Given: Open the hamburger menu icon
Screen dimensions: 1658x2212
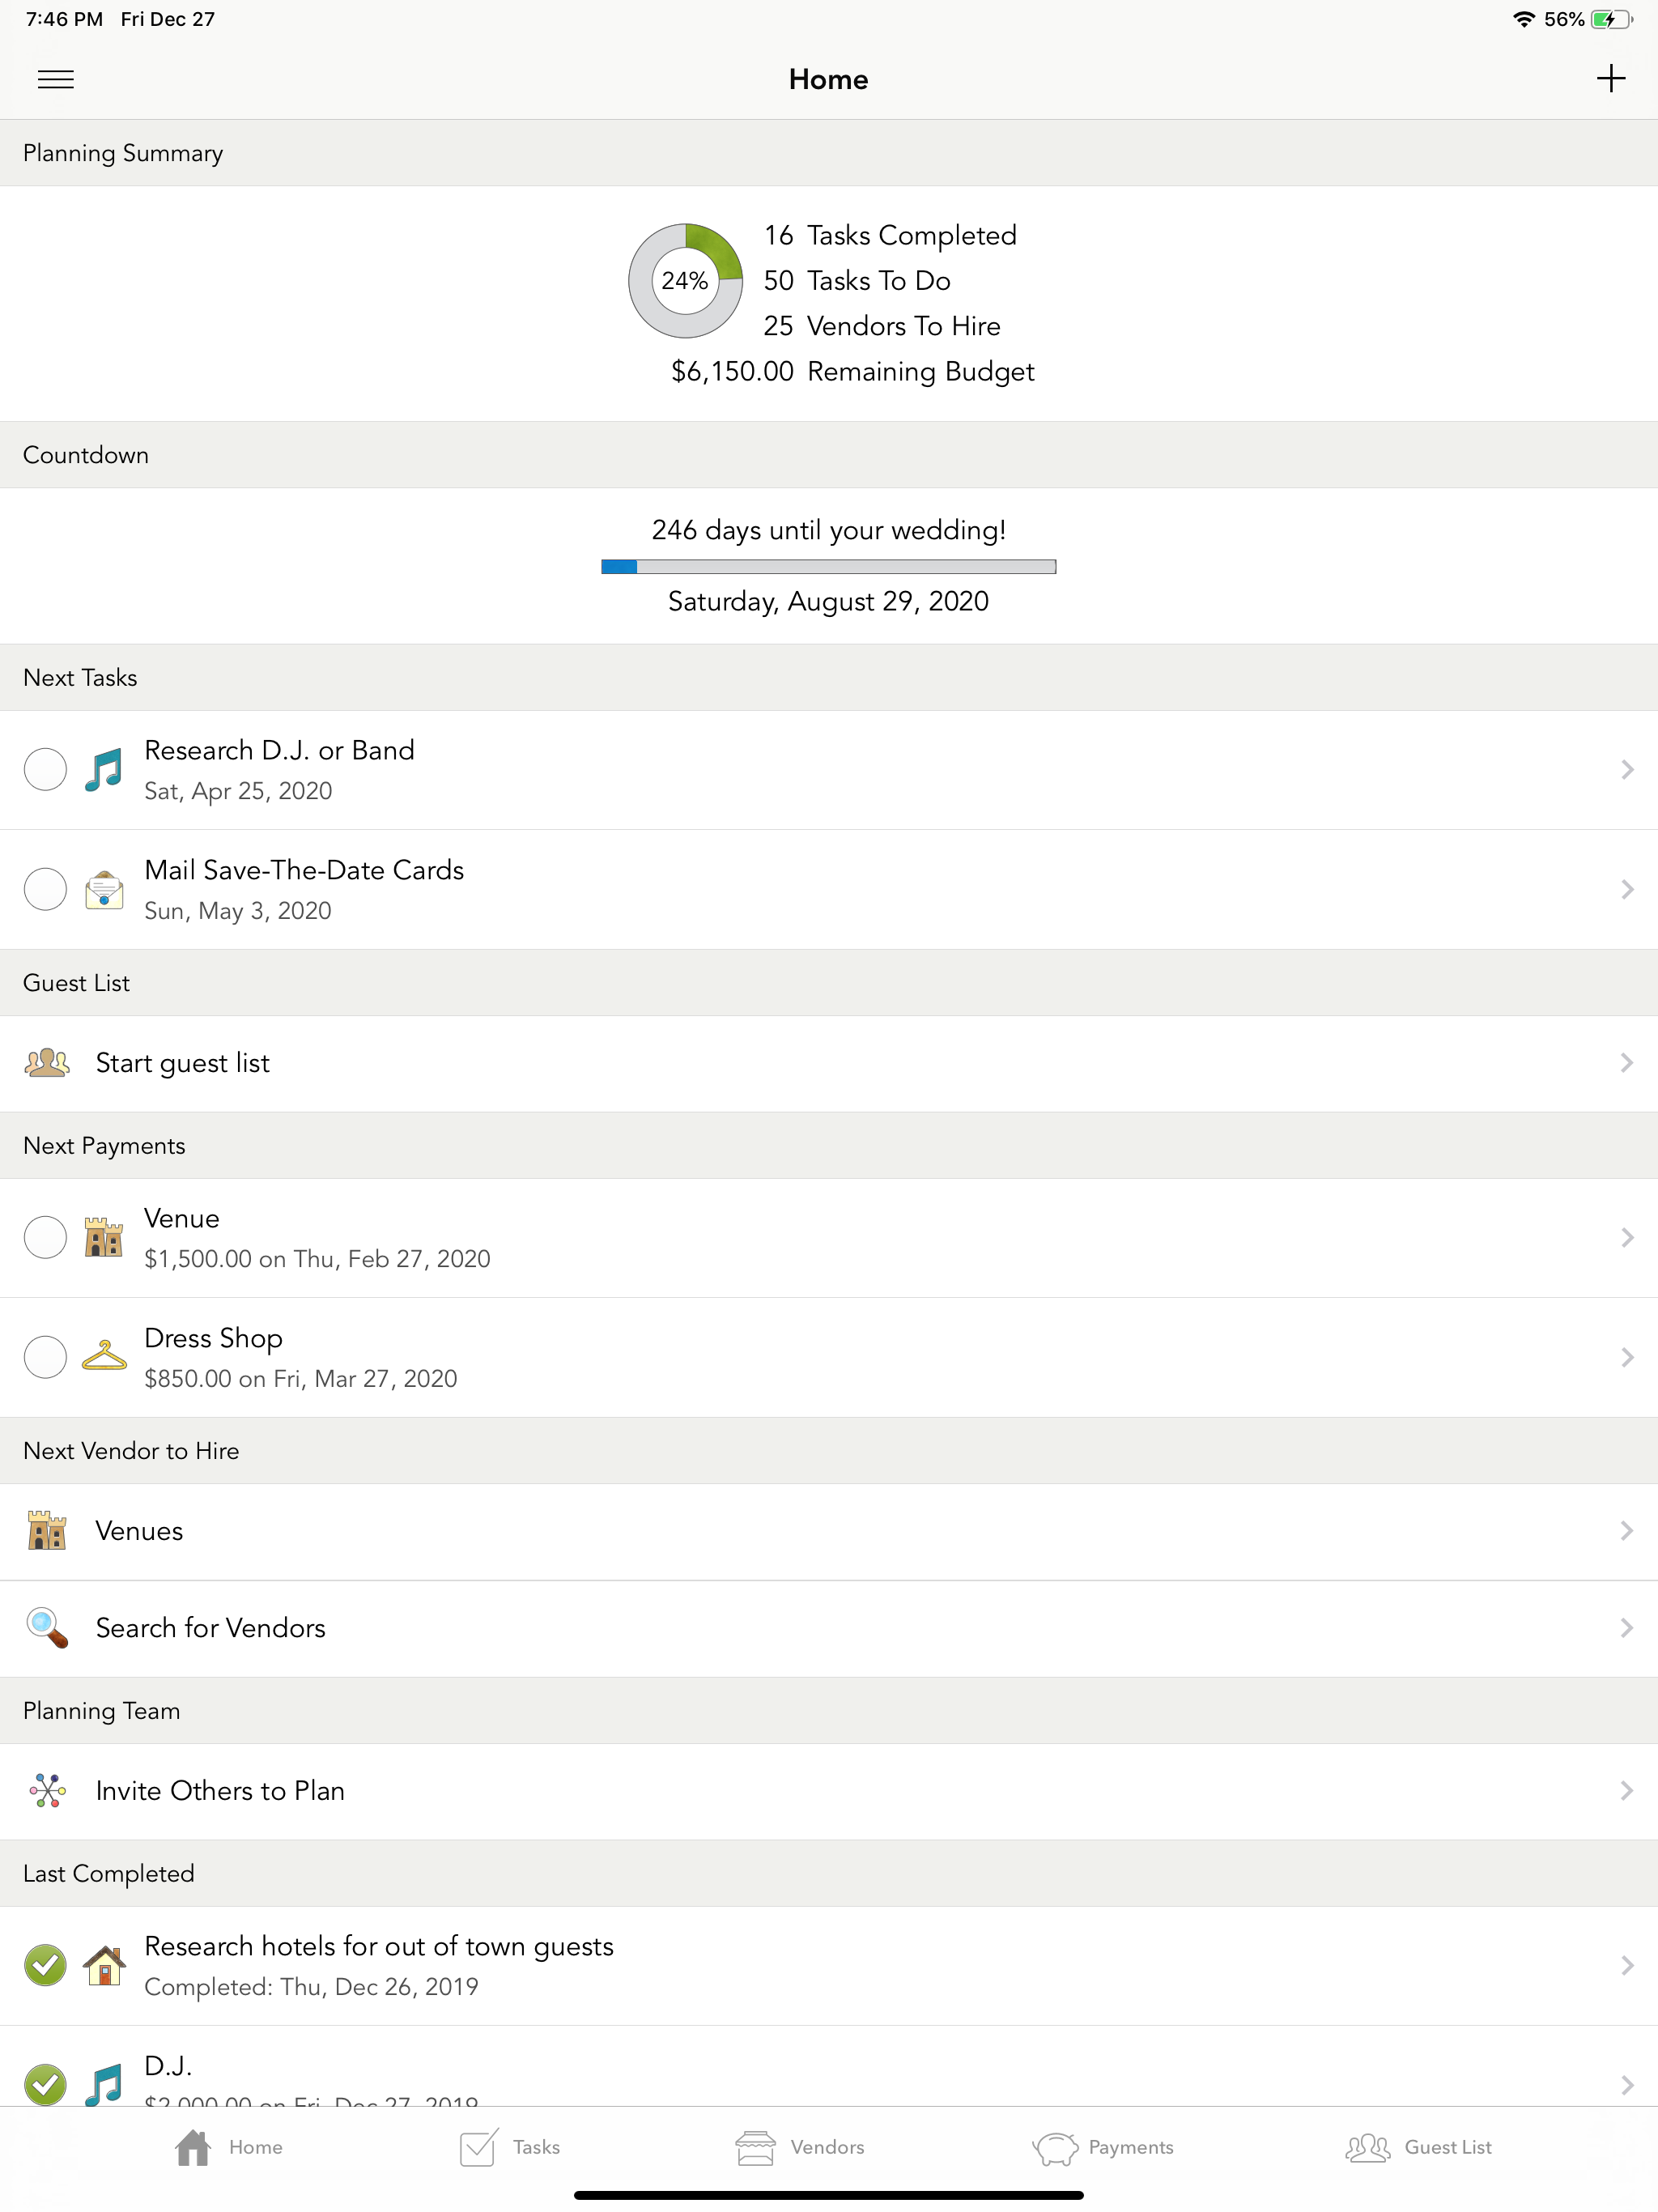Looking at the screenshot, I should pyautogui.click(x=55, y=79).
